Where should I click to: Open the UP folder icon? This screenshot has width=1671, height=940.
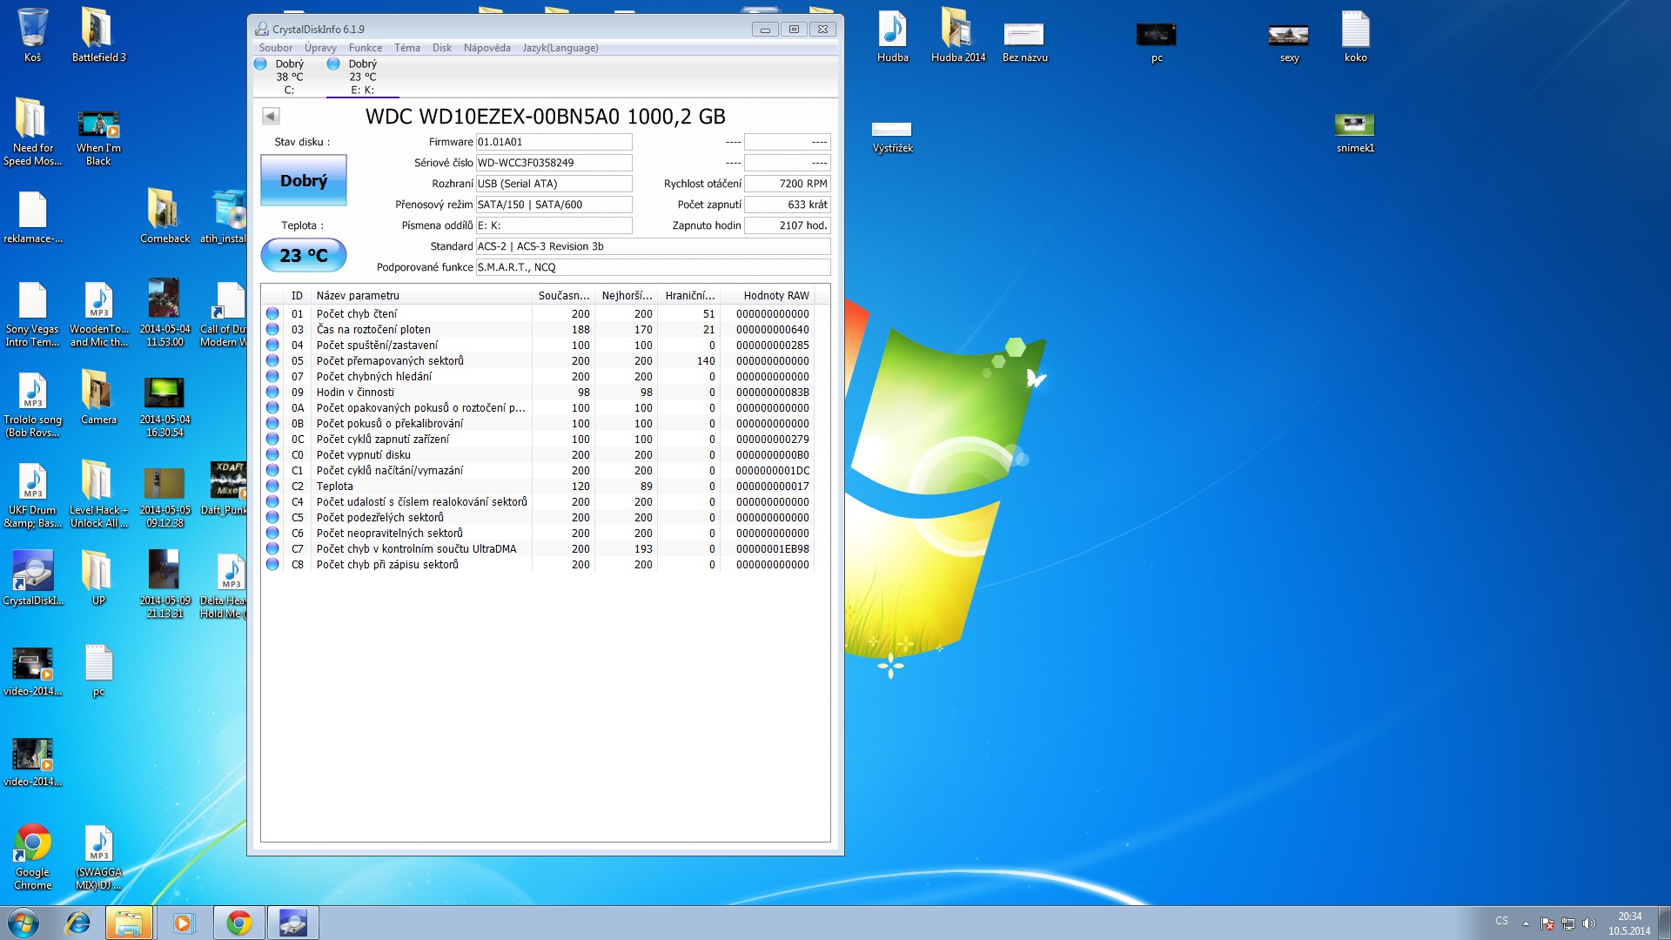click(98, 579)
